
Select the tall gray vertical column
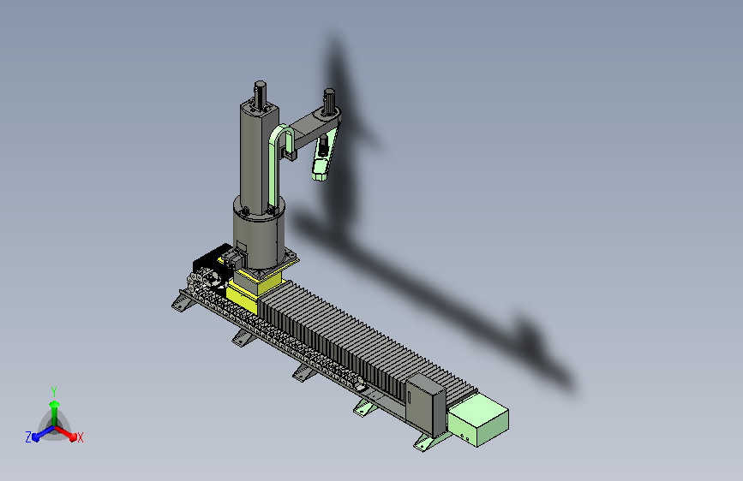pos(258,157)
